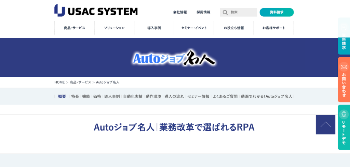Select the 動作環境 sub-navigation tab
Image resolution: width=350 pixels, height=167 pixels.
[x=153, y=96]
